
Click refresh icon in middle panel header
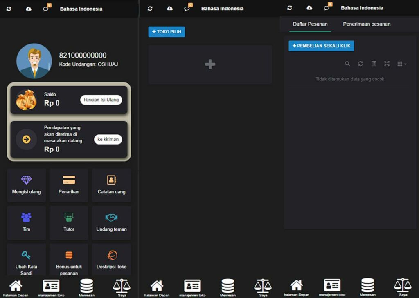click(x=150, y=9)
